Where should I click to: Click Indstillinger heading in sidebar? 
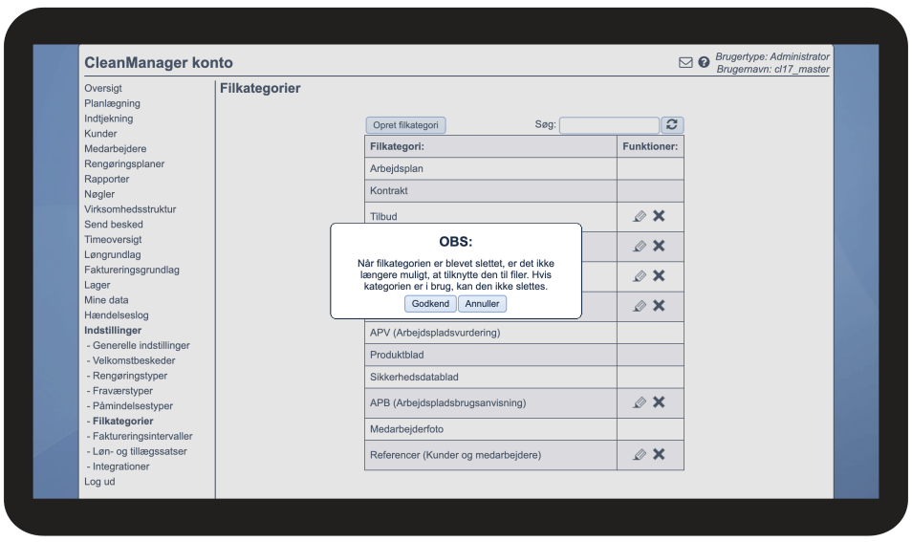click(x=113, y=331)
